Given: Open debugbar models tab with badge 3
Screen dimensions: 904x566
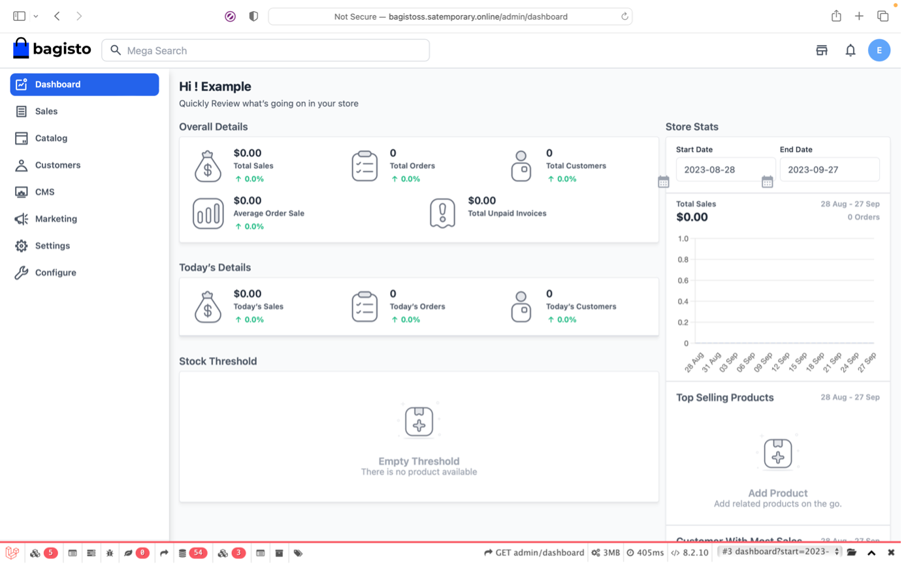Looking at the screenshot, I should [x=231, y=553].
